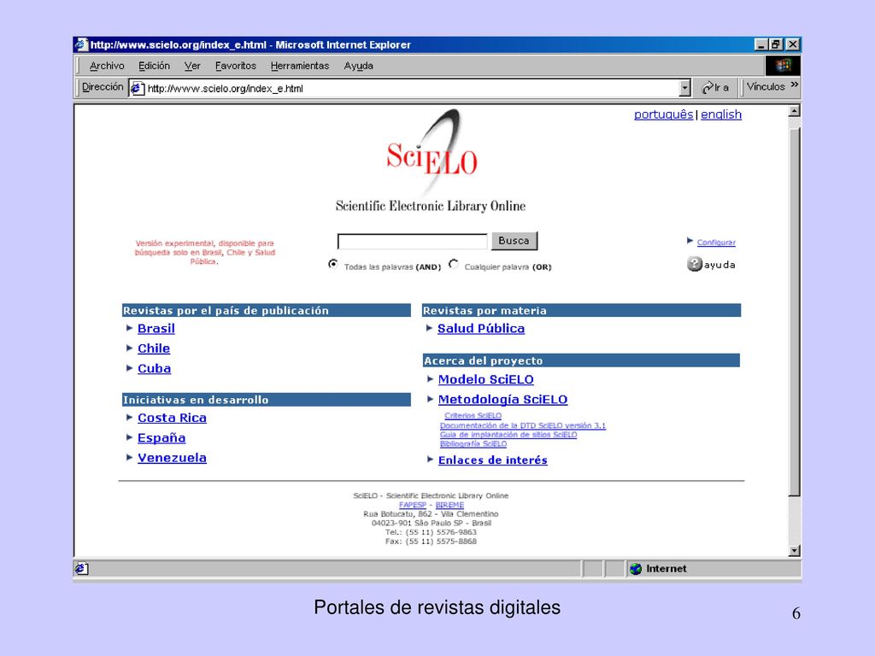Open the Venezuela initiative link
The width and height of the screenshot is (875, 656).
(x=172, y=458)
